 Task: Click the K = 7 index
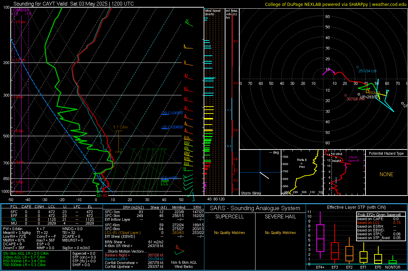(41, 229)
